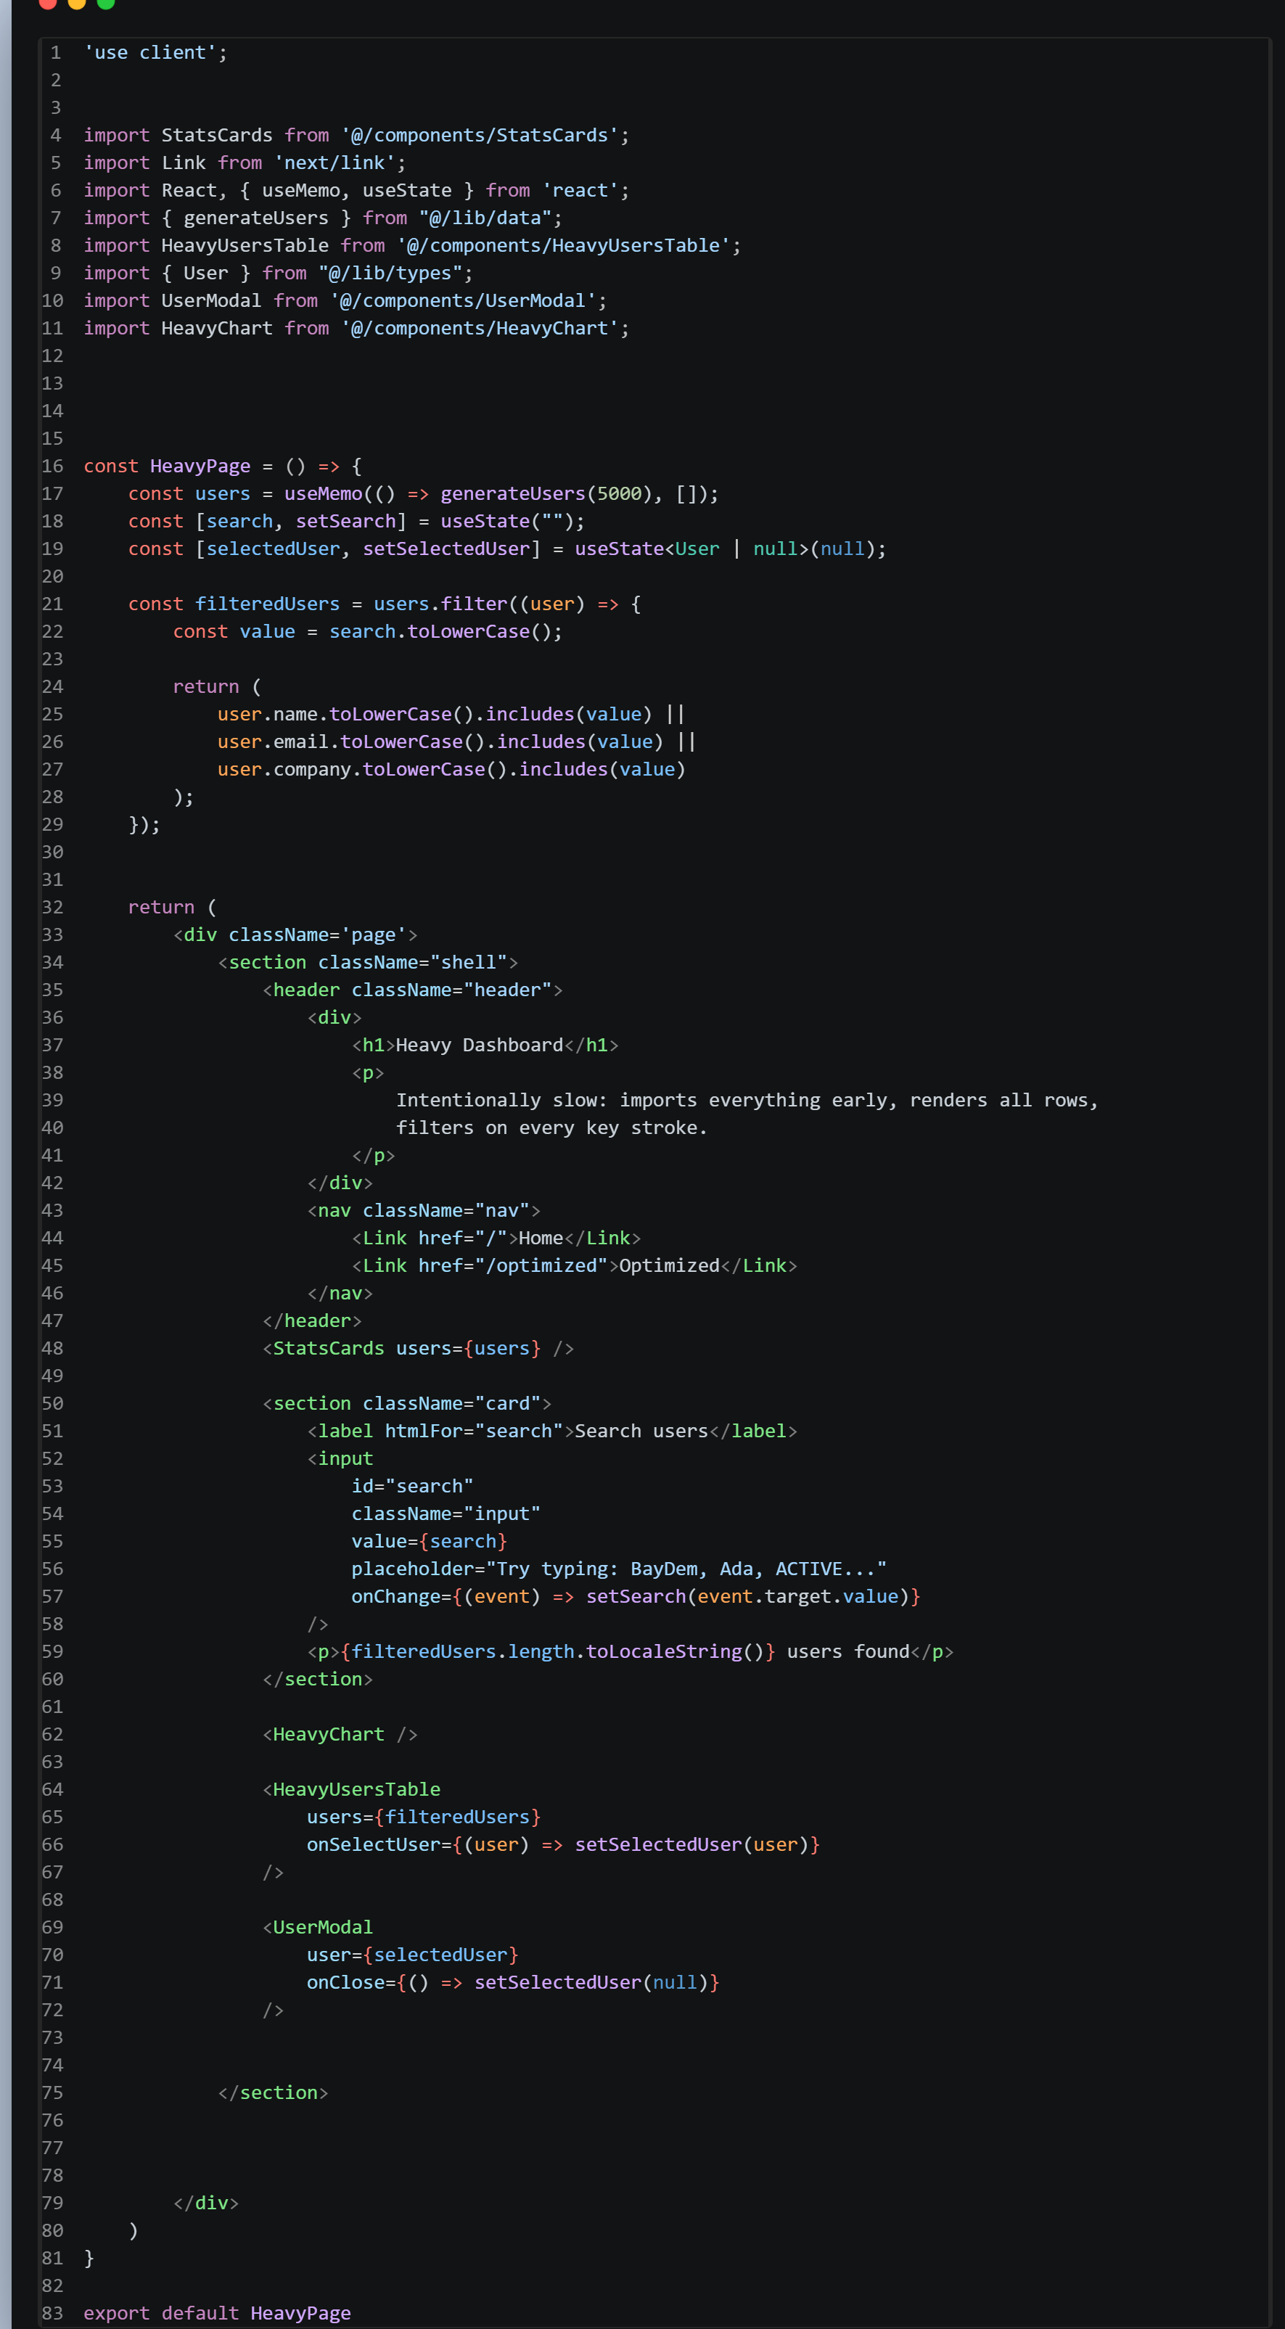The width and height of the screenshot is (1285, 2329).
Task: Click the '@/components/HeavyChart' string
Action: [480, 329]
